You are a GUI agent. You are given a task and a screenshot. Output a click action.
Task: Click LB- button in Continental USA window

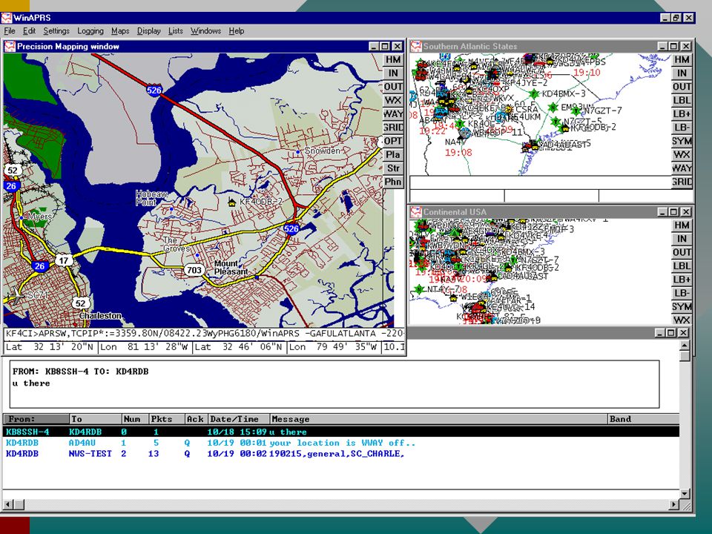[x=682, y=294]
